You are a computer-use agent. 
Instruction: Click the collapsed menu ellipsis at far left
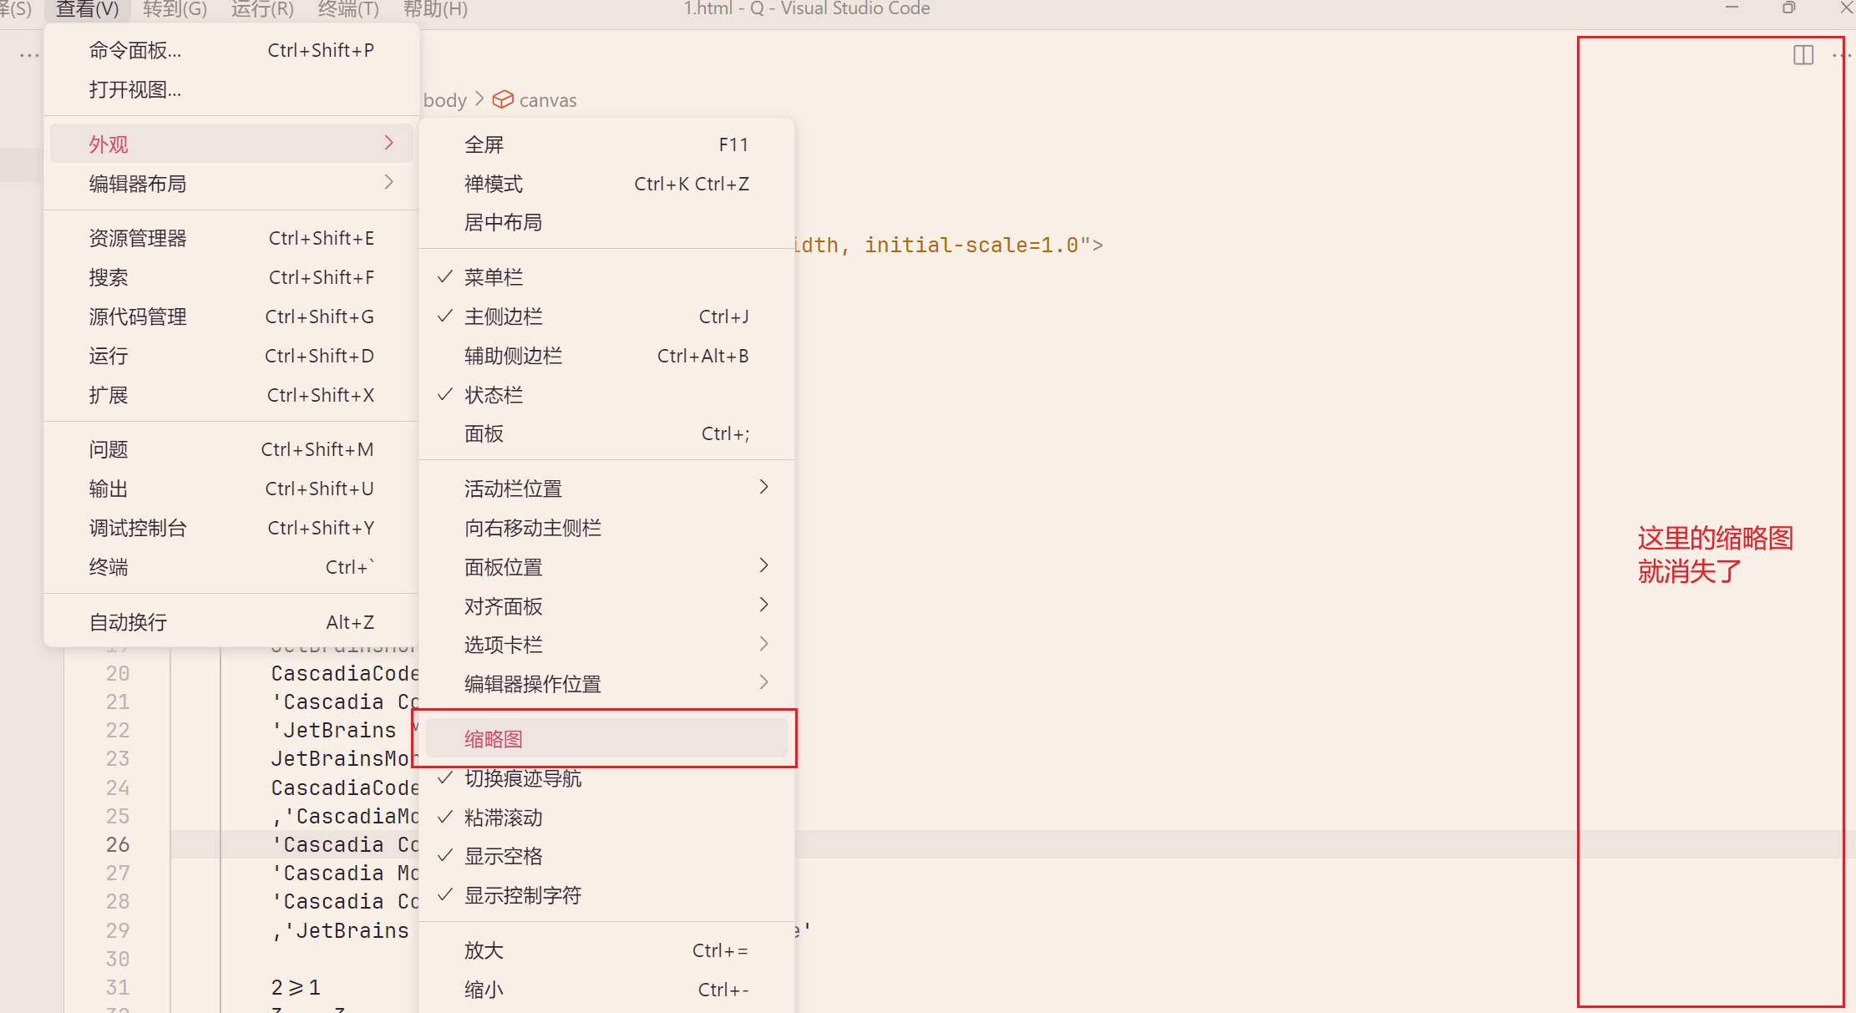pos(29,55)
